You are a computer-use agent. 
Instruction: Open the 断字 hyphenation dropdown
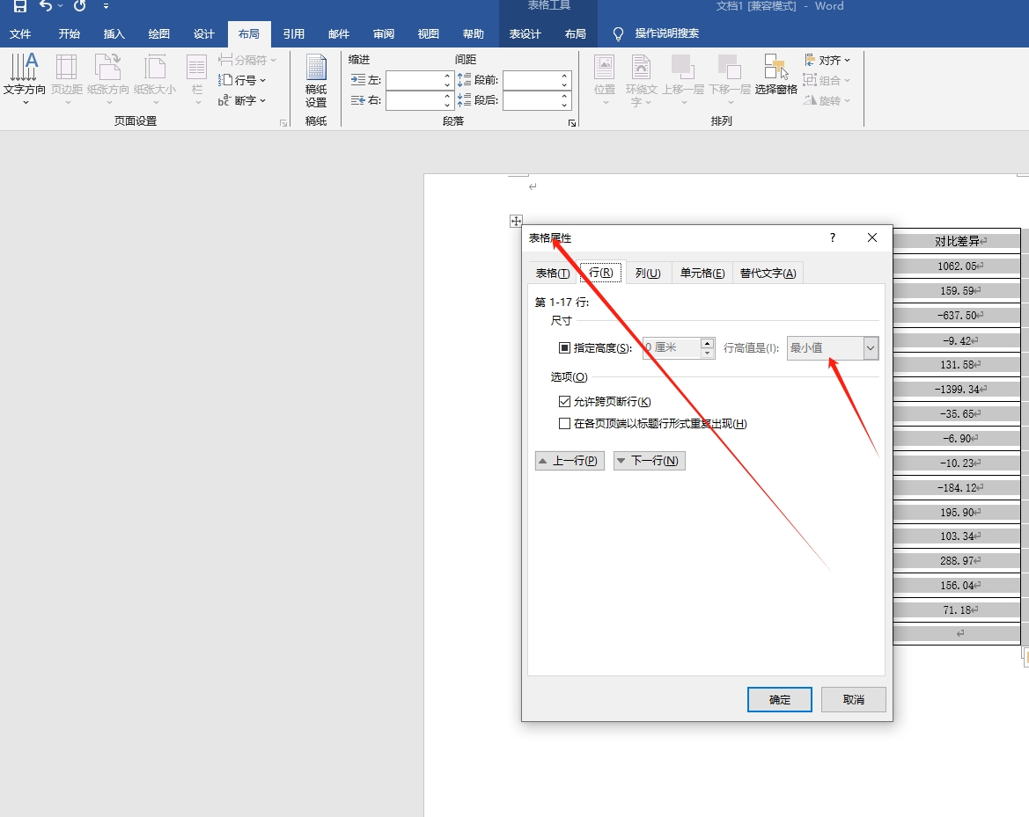tap(242, 100)
